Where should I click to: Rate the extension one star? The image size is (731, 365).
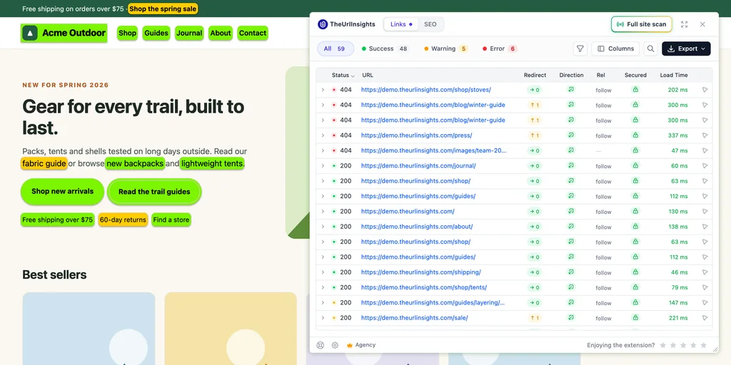tap(663, 345)
